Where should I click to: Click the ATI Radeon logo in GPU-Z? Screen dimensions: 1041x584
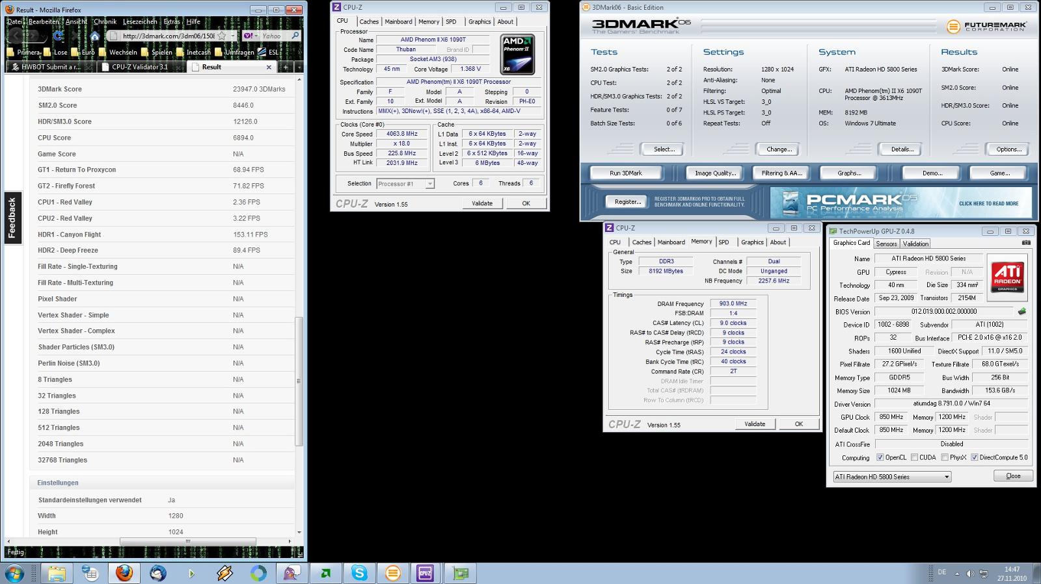tap(1007, 277)
